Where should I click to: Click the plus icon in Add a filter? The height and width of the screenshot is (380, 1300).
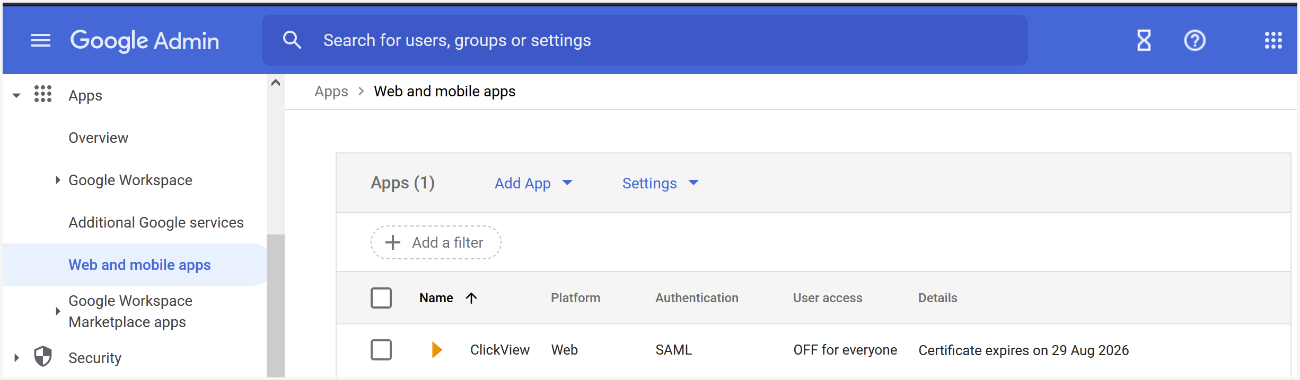pos(393,242)
